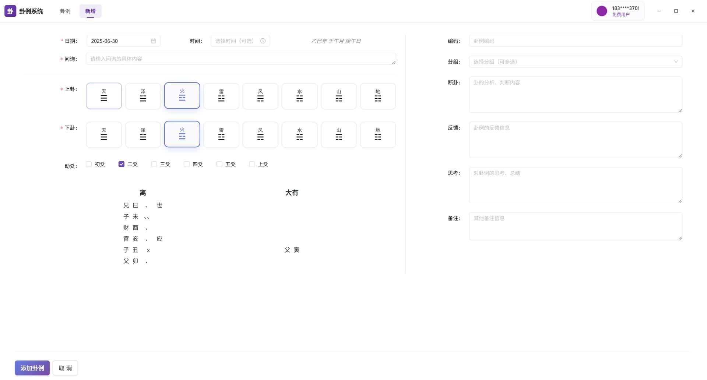Minimize the application window
The image size is (707, 380).
click(x=659, y=11)
